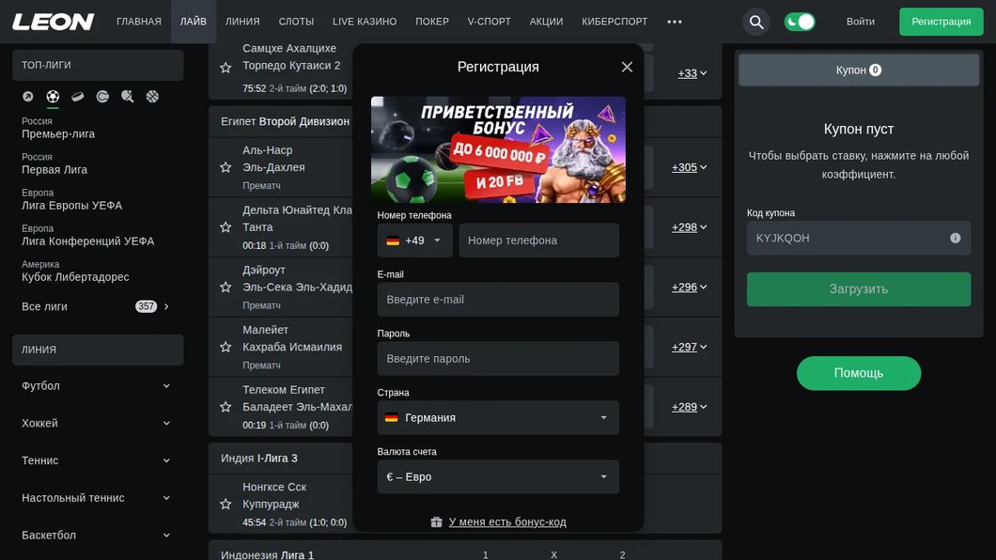Select the basketball icon in top leagues
Viewport: 996px width, 560px height.
pyautogui.click(x=152, y=97)
